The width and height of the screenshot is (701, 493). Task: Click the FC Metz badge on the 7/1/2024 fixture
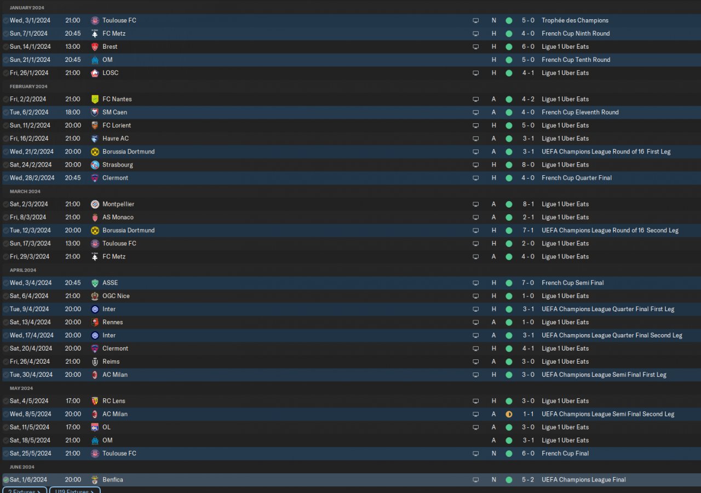click(x=95, y=33)
